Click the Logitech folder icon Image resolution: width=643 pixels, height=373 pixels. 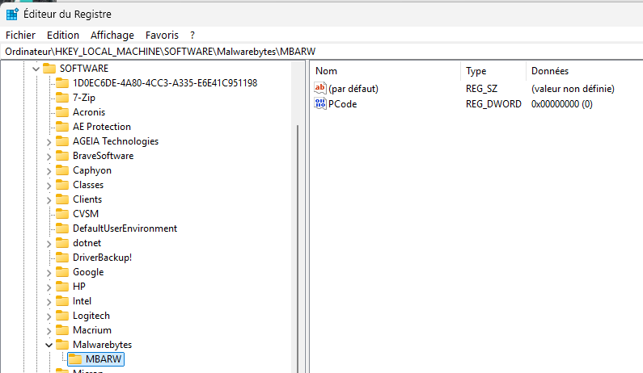point(62,315)
